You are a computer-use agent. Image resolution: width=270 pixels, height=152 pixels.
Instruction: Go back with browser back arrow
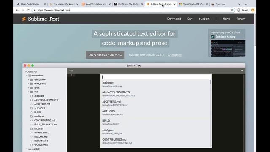tap(17, 10)
